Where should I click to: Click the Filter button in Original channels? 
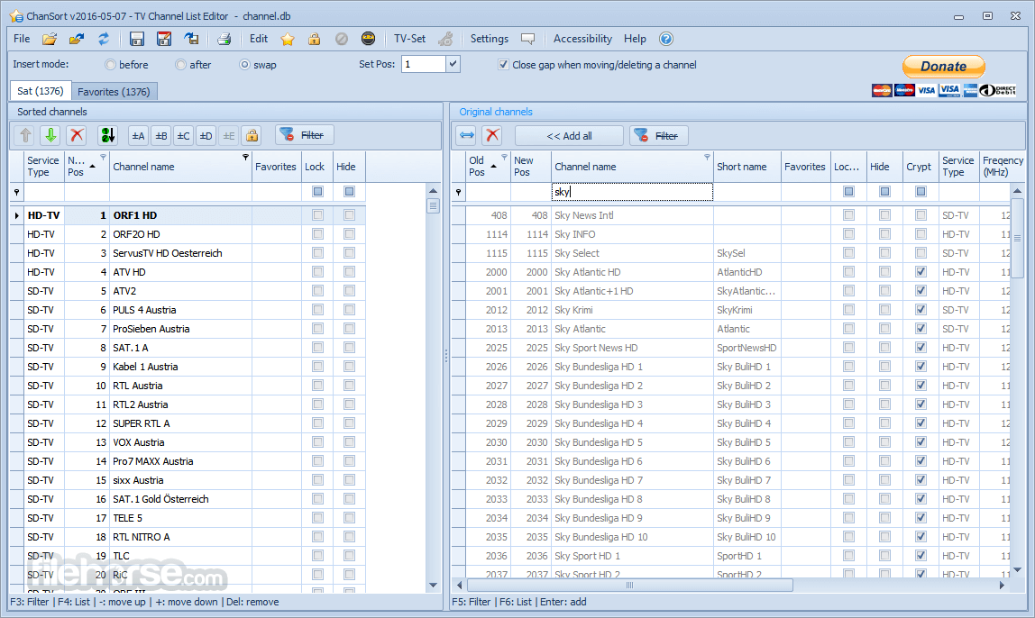(659, 136)
